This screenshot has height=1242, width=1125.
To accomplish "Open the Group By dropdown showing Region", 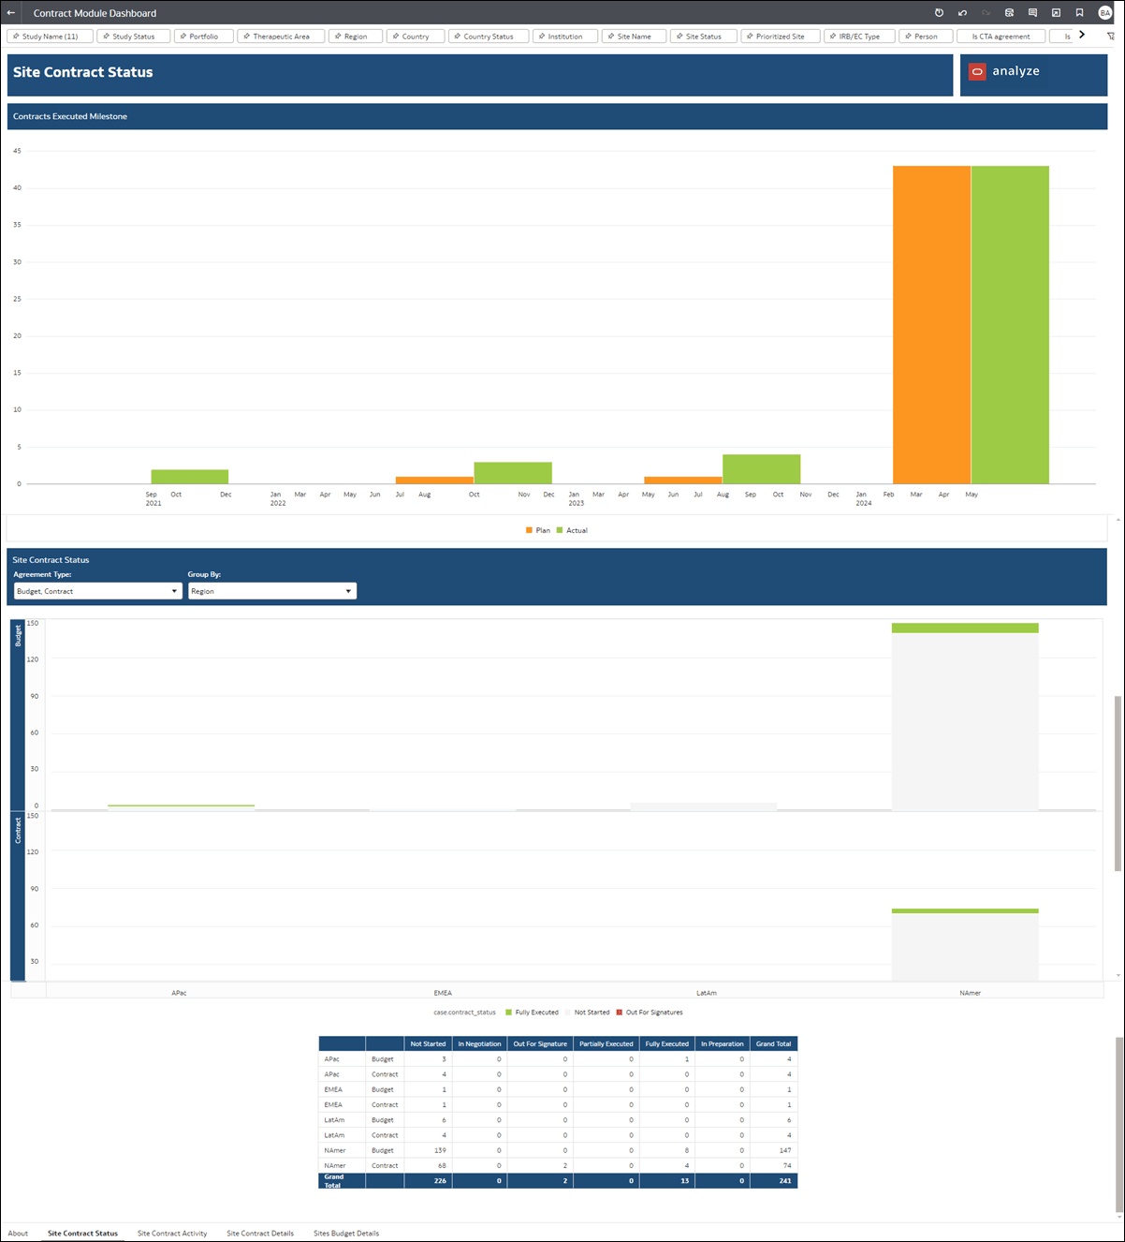I will coord(271,590).
